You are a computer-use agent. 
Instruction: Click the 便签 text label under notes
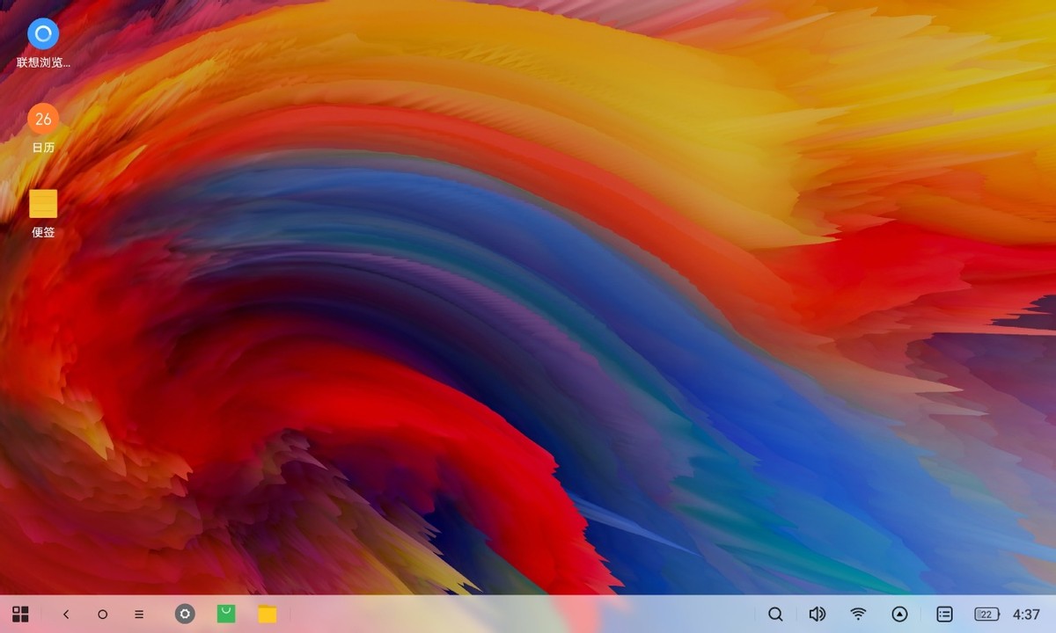(43, 232)
